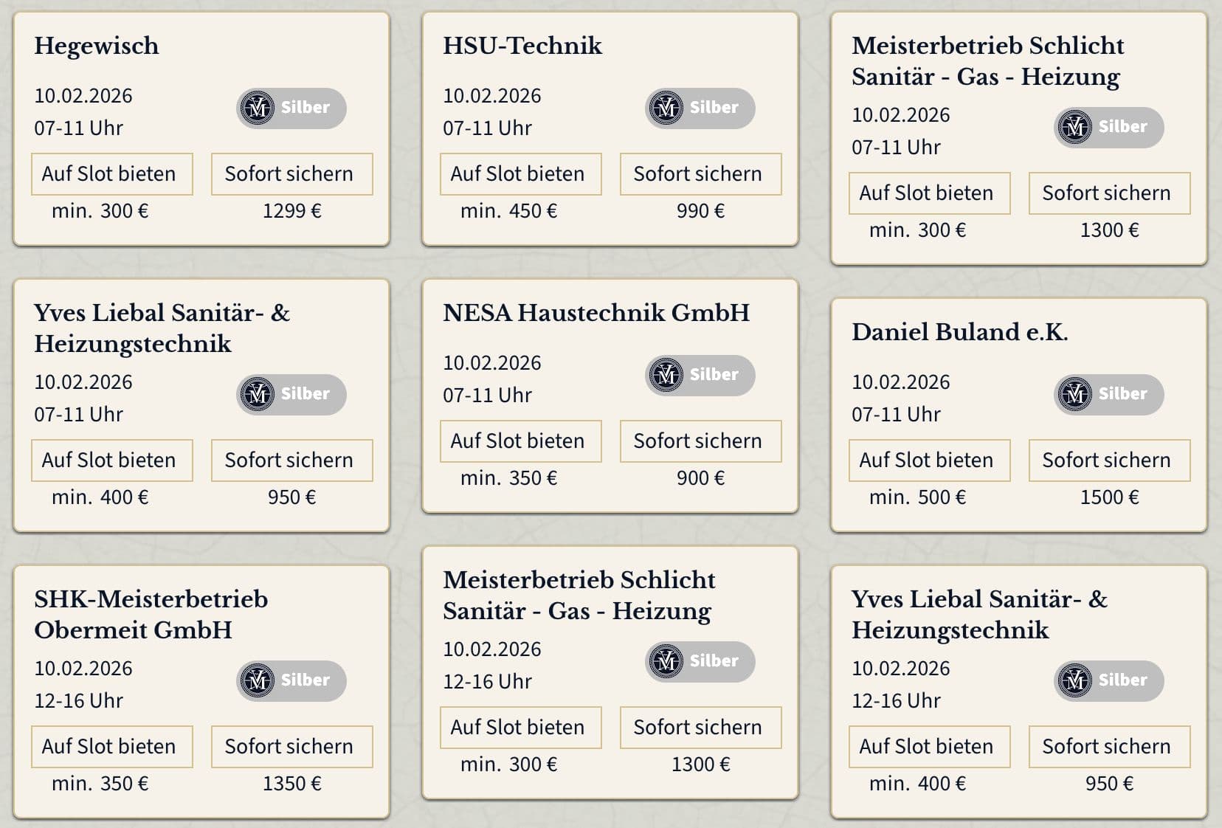Open NESA Haustechnik GmbH card title
1222x828 pixels.
point(596,313)
